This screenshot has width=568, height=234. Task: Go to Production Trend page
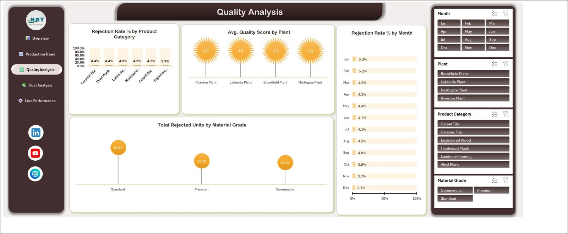(40, 54)
